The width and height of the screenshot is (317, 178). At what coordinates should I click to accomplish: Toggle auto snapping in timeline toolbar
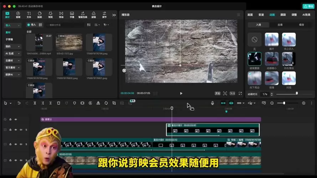[231, 103]
